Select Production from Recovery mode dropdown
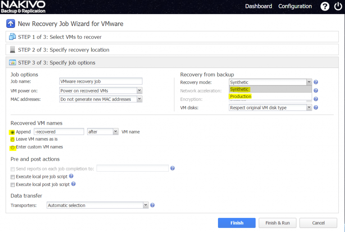 click(x=240, y=96)
